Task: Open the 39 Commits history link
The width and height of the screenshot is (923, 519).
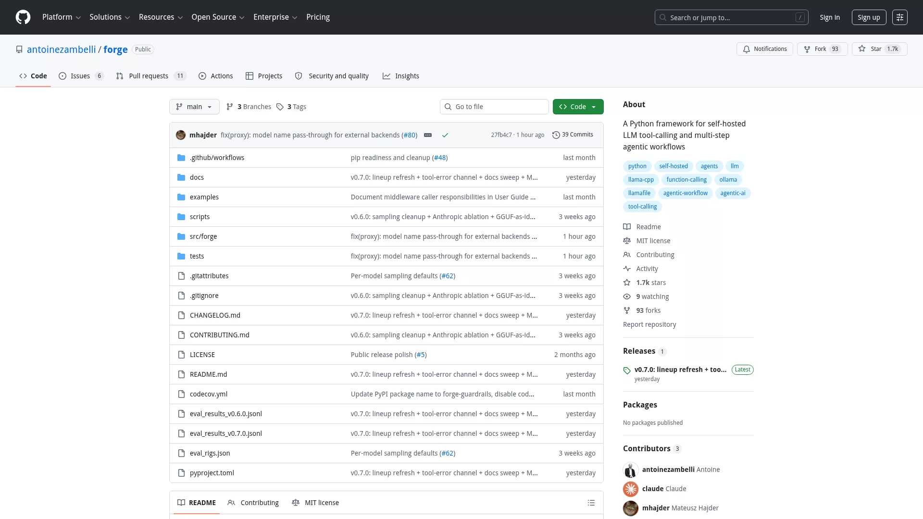Action: tap(573, 135)
